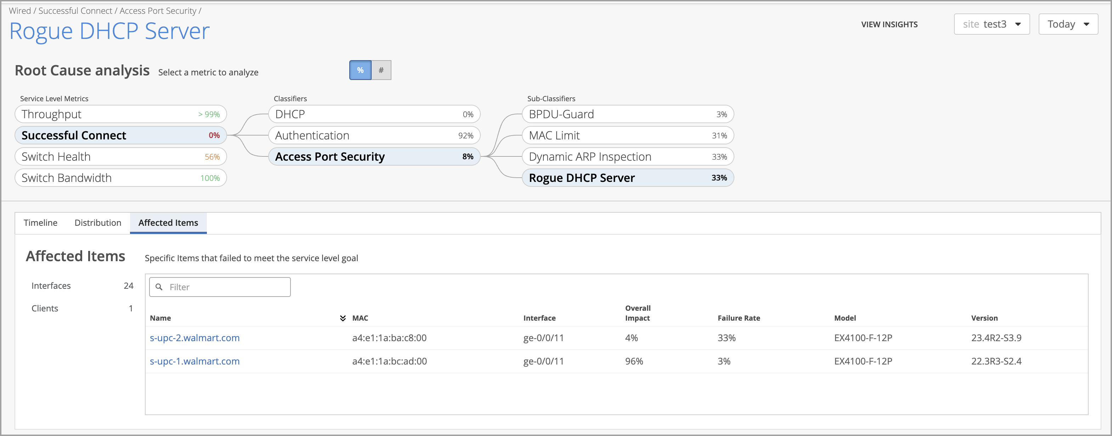The width and height of the screenshot is (1112, 436).
Task: Click into the Filter input field
Action: click(227, 287)
